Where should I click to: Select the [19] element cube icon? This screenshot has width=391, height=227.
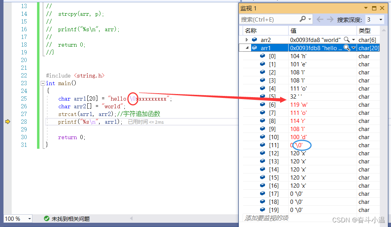(x=263, y=210)
